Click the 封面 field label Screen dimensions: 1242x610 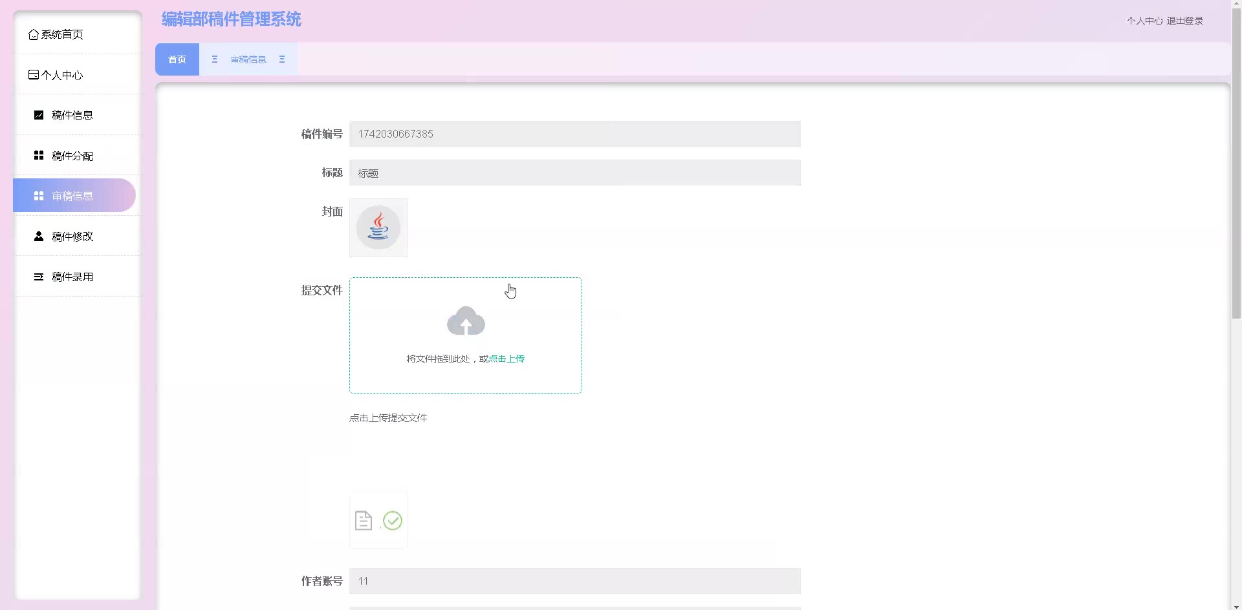[332, 211]
